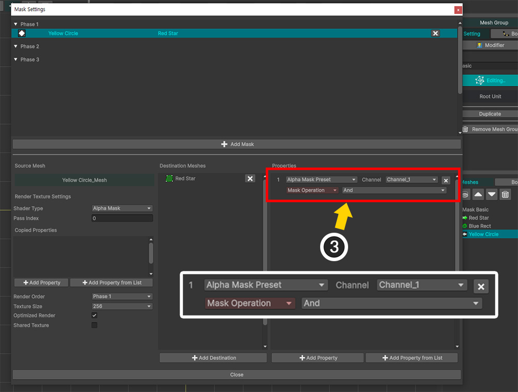Viewport: 518px width, 392px height.
Task: Open the Render Order dropdown showing Phase 1
Action: pyautogui.click(x=122, y=296)
